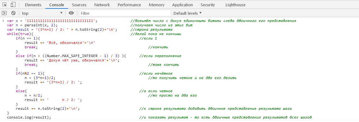This screenshot has height=122, width=359.
Task: Open the Sources tab
Action: coord(79,5)
